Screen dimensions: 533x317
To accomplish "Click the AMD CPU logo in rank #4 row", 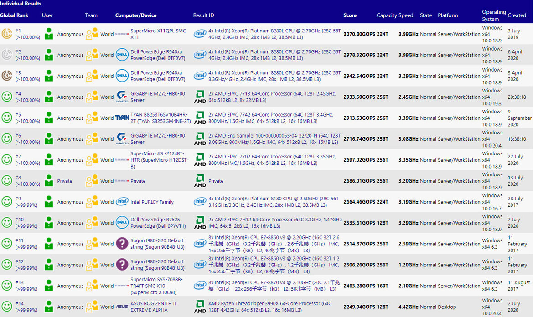I will click(x=200, y=97).
